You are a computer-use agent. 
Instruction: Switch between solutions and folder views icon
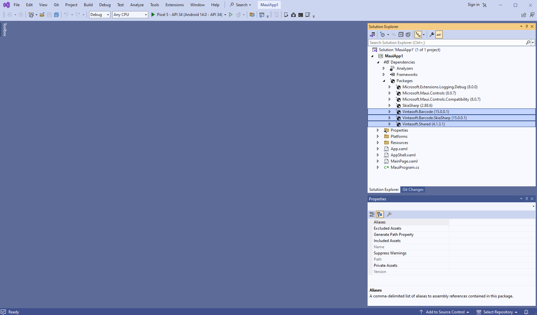[372, 35]
